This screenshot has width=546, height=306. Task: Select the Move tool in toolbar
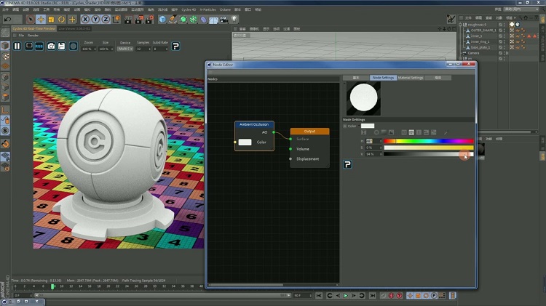(41, 19)
